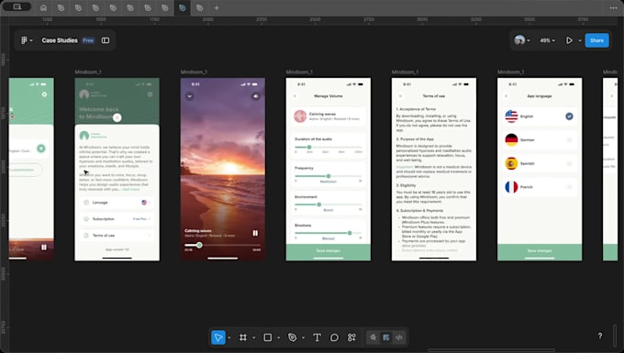Switch to Draw mode icon
624x353 pixels.
(x=373, y=337)
